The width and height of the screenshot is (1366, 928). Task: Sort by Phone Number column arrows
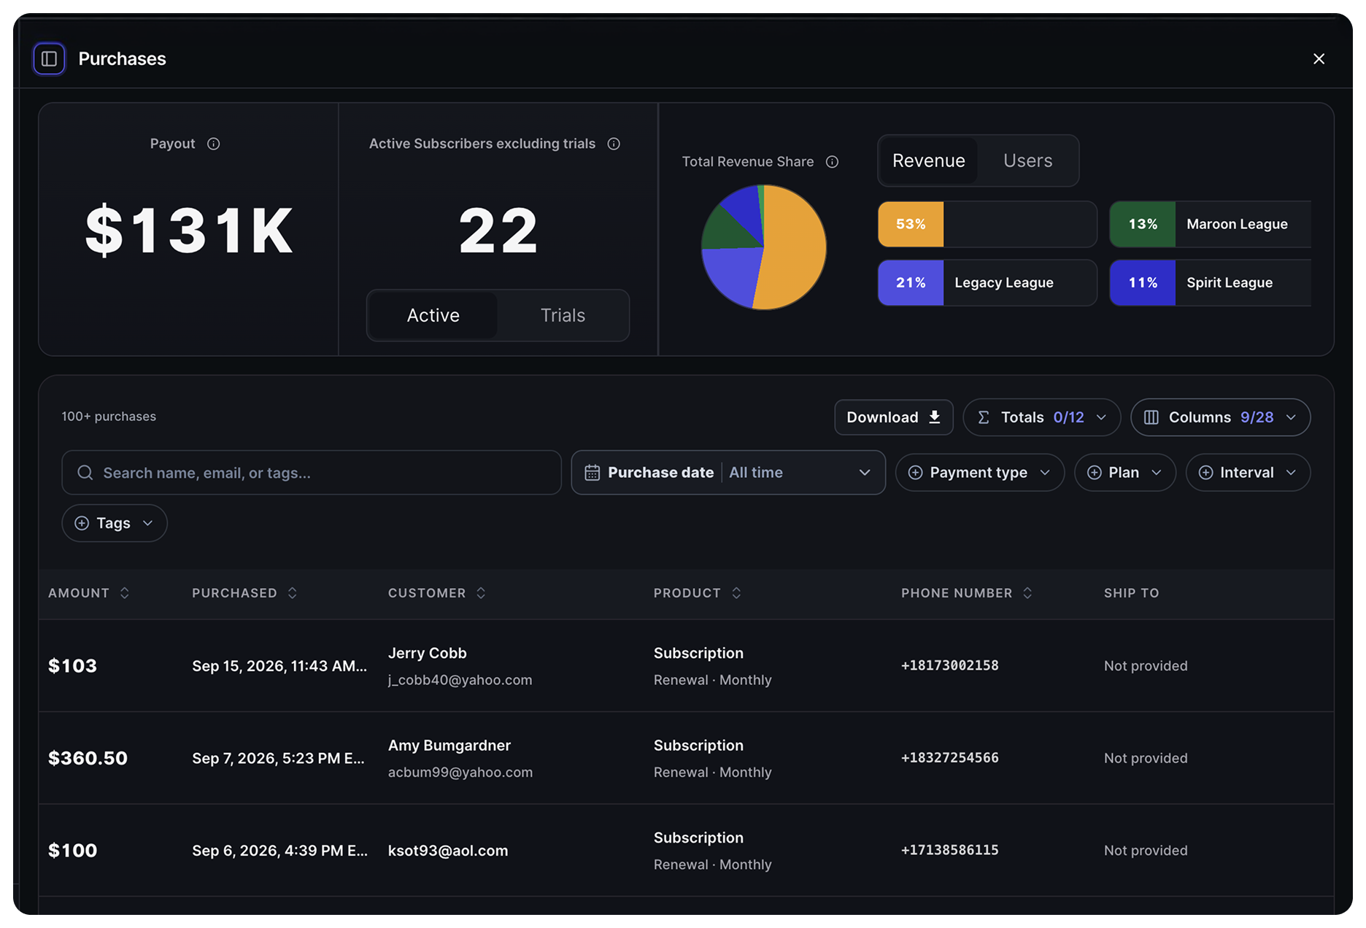pos(1027,593)
